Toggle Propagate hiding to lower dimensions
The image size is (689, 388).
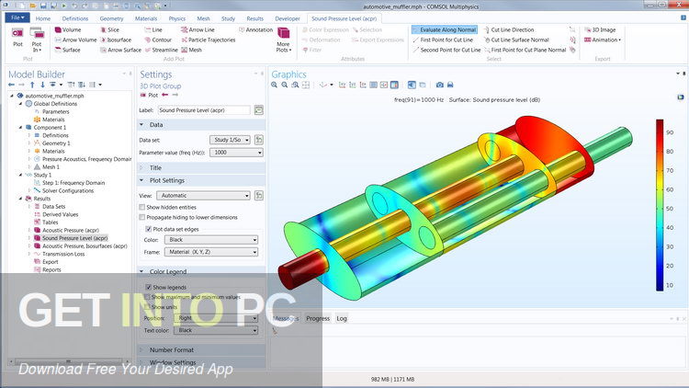click(141, 217)
